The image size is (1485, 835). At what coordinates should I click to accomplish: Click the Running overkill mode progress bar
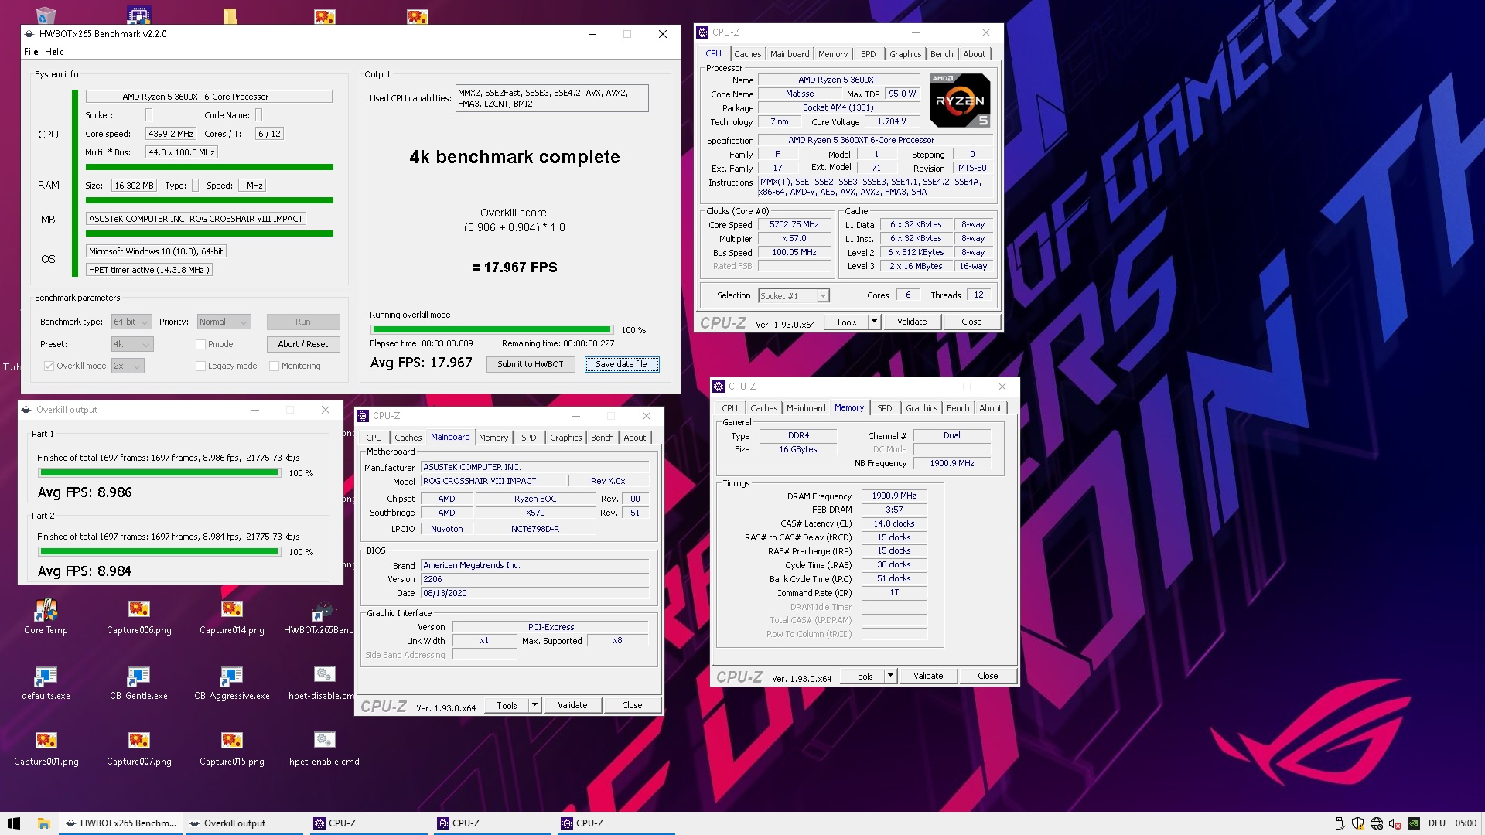tap(491, 330)
